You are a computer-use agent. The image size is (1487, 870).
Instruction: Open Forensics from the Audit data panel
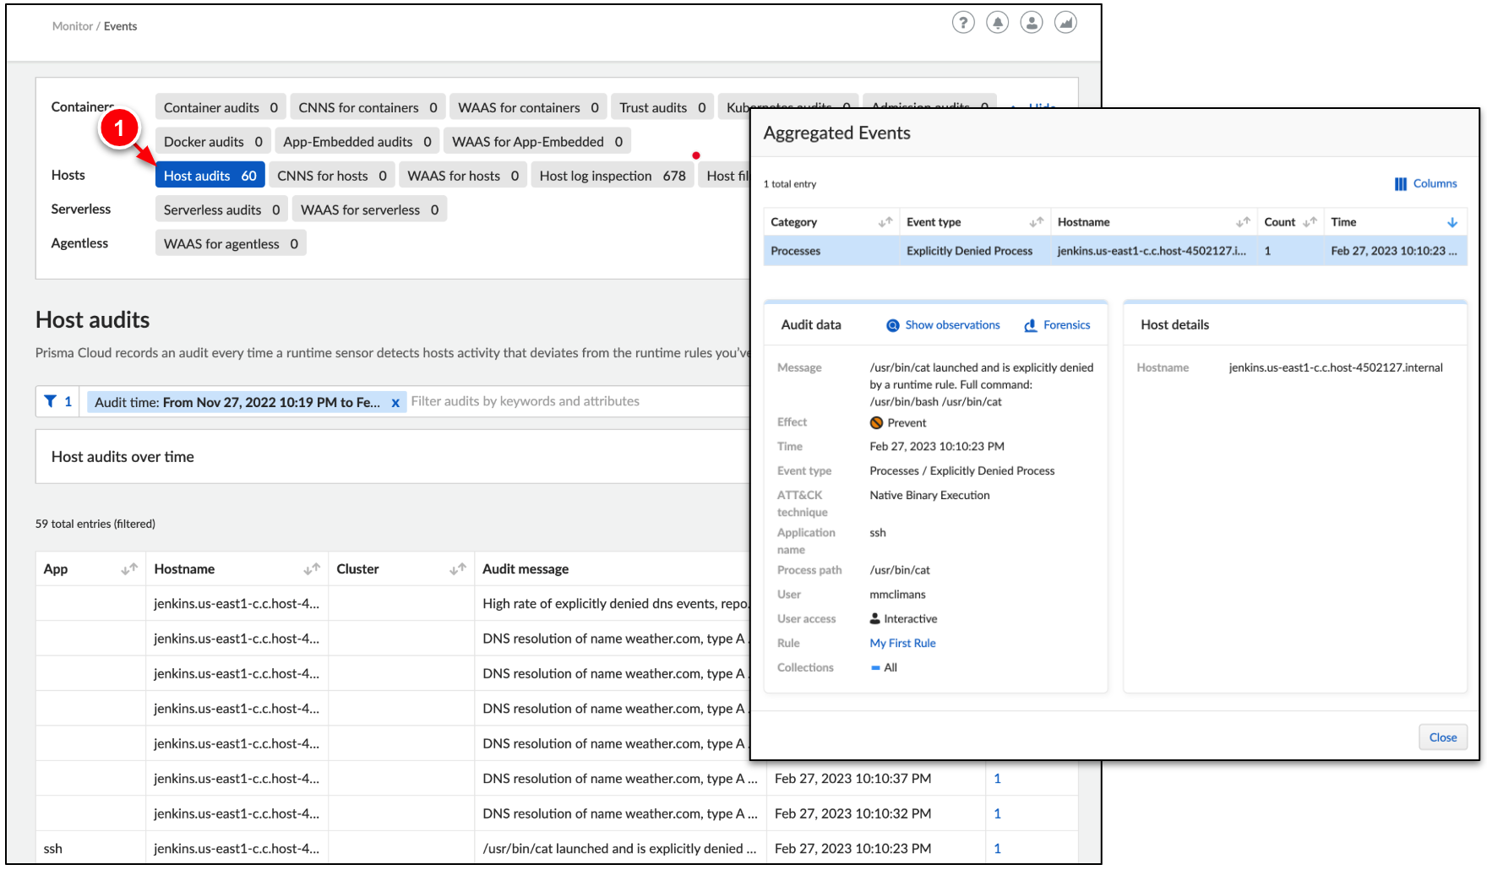point(1056,324)
